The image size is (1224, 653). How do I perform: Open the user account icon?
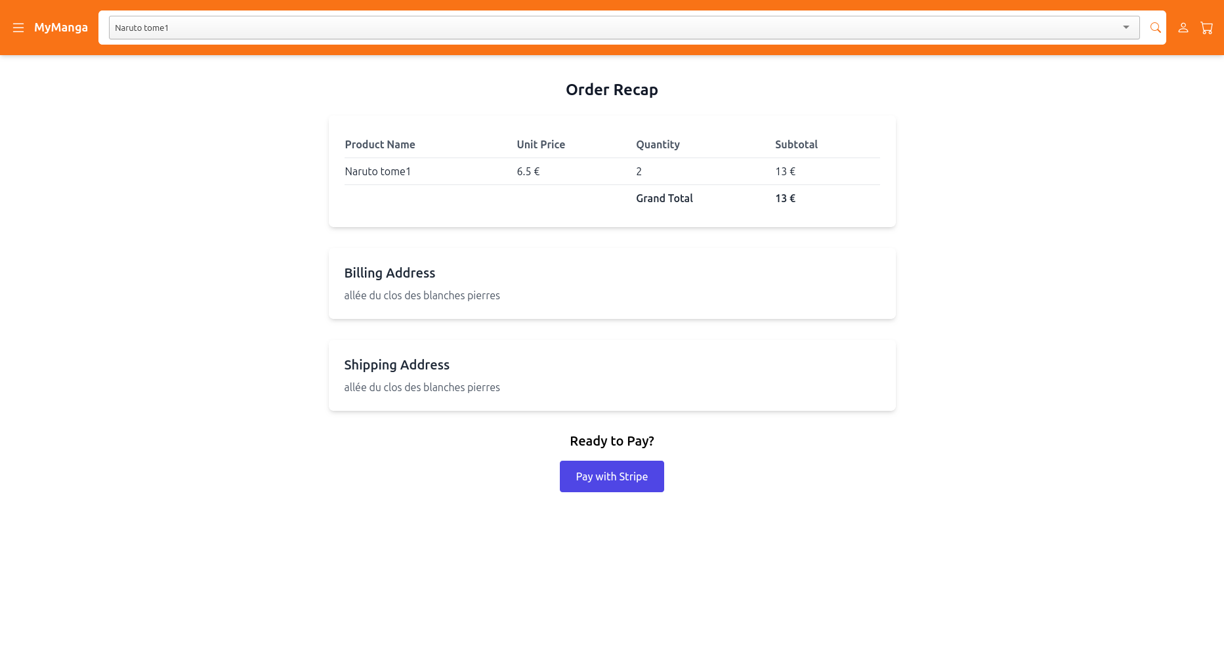(1183, 28)
